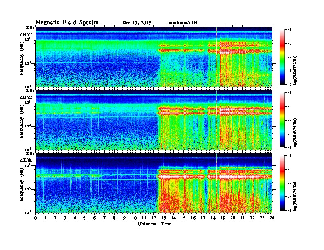Image resolution: width=324 pixels, height=250 pixels.
Task: Click the hour "5" tick label
Action: [x=85, y=218]
